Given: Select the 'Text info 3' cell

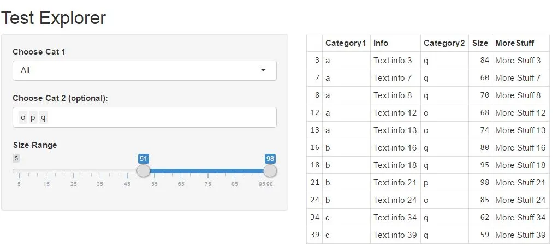Looking at the screenshot, I should 393,61.
